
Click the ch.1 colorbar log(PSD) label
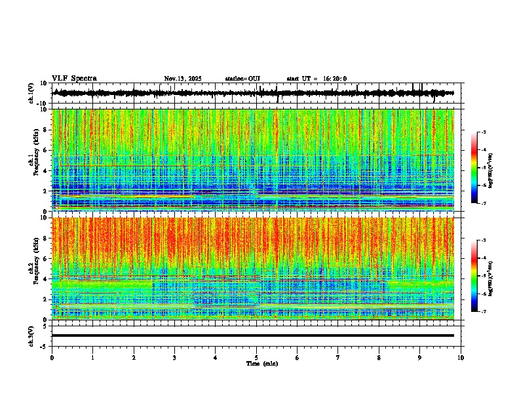pyautogui.click(x=491, y=170)
